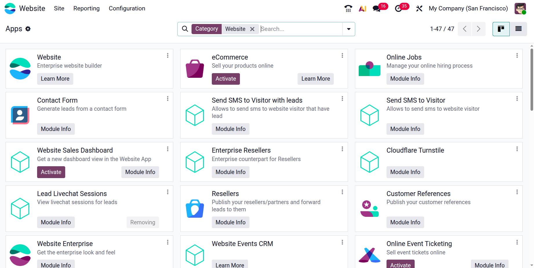Image resolution: width=534 pixels, height=268 pixels.
Task: Click the Website app name in navbar
Action: [32, 8]
